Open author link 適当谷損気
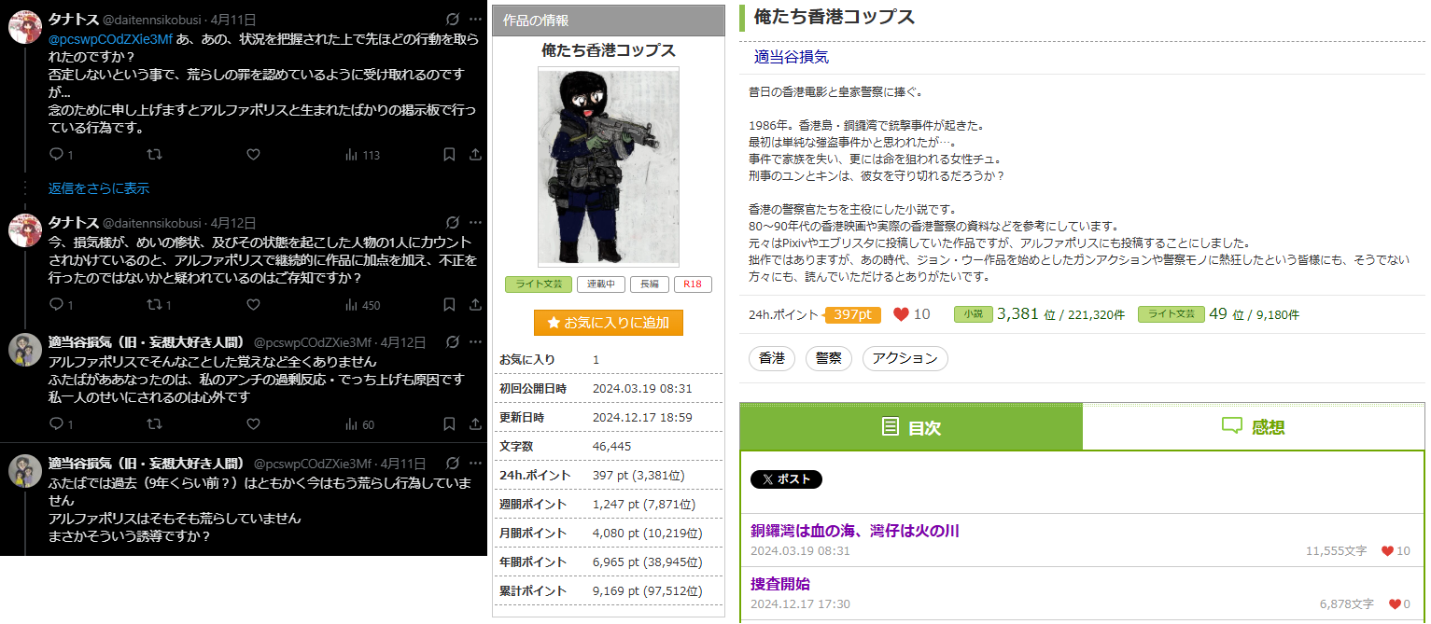 pos(791,57)
